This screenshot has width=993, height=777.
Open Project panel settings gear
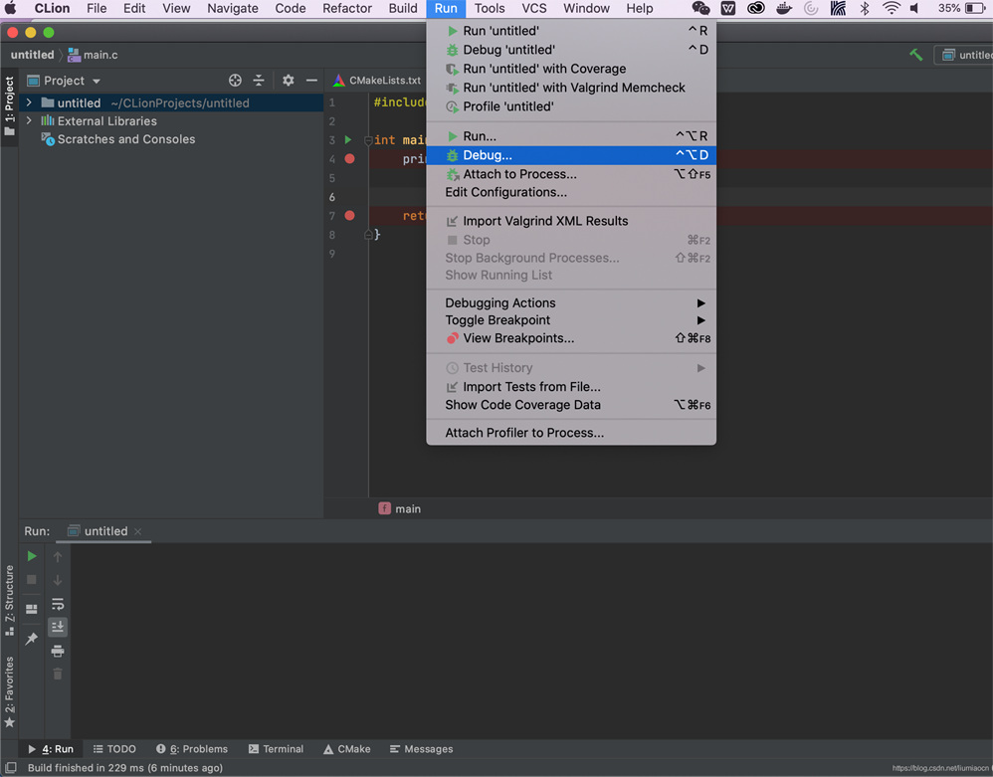coord(289,81)
